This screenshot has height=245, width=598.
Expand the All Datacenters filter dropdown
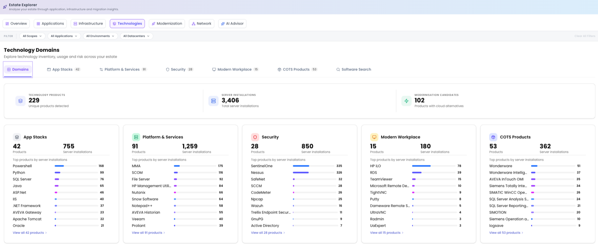pos(136,36)
